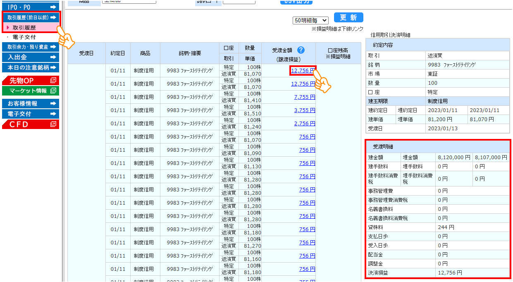Click the 受渡日 column header
The image size is (513, 282).
[x=86, y=53]
